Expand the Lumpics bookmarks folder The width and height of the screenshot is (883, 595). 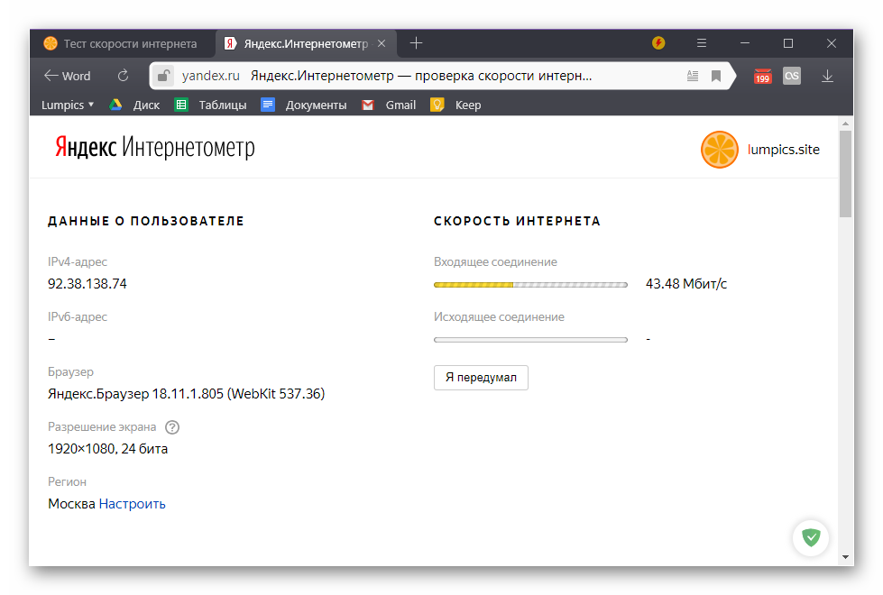[x=68, y=105]
